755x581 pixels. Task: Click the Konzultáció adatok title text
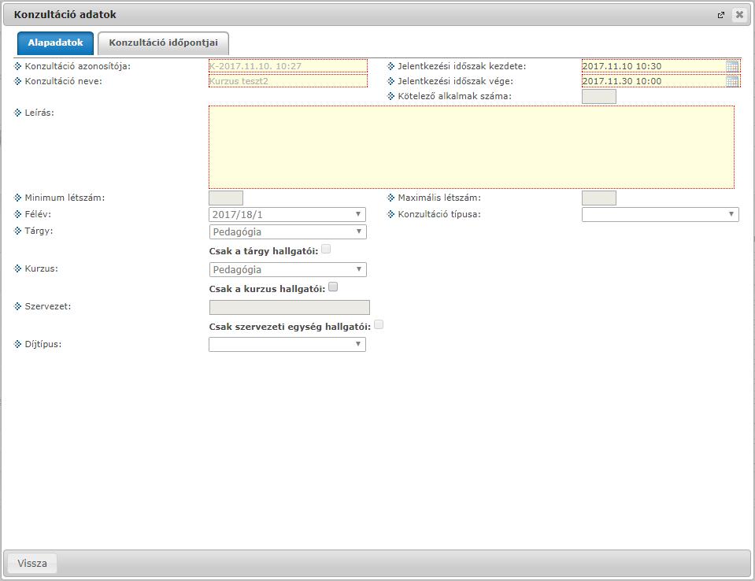(65, 14)
